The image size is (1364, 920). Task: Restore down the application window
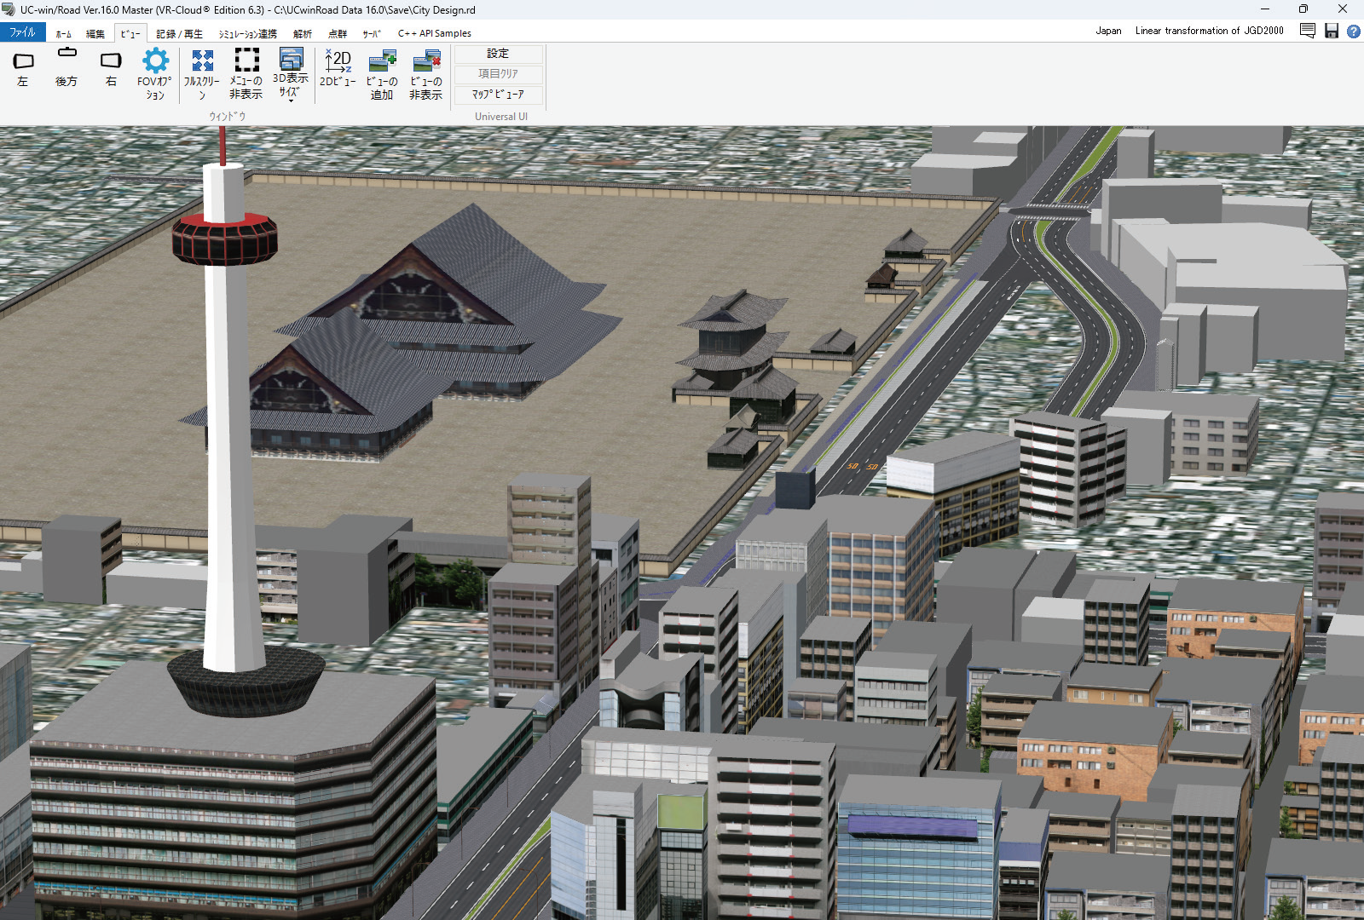[1303, 9]
